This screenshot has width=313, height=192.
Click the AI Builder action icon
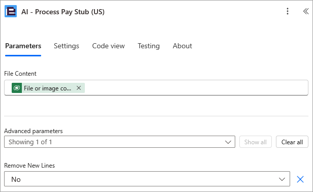[x=11, y=11]
